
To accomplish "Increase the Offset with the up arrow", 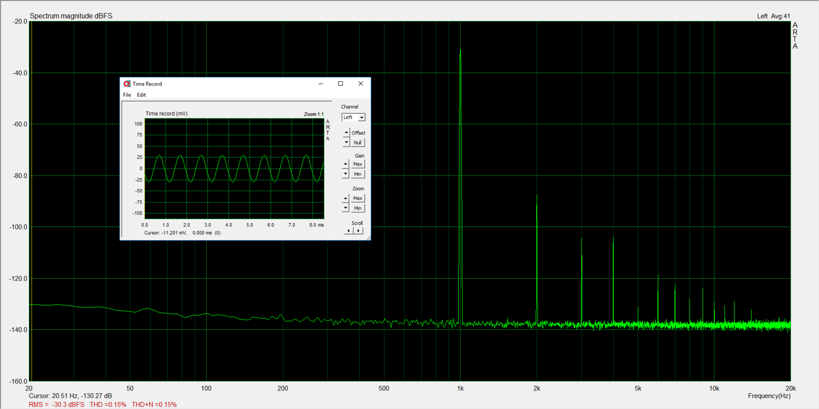I will 346,133.
